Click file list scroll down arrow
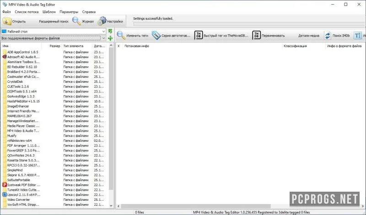 (111, 206)
